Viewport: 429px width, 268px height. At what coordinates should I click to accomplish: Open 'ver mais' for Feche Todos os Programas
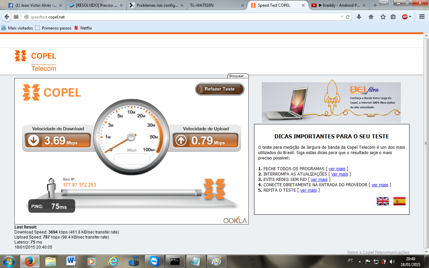pos(337,169)
